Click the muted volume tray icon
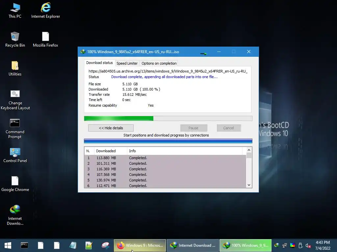Viewport: 337px width, 252px height. point(308,245)
